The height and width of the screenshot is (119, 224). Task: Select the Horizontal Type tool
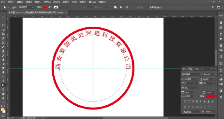click(3, 81)
